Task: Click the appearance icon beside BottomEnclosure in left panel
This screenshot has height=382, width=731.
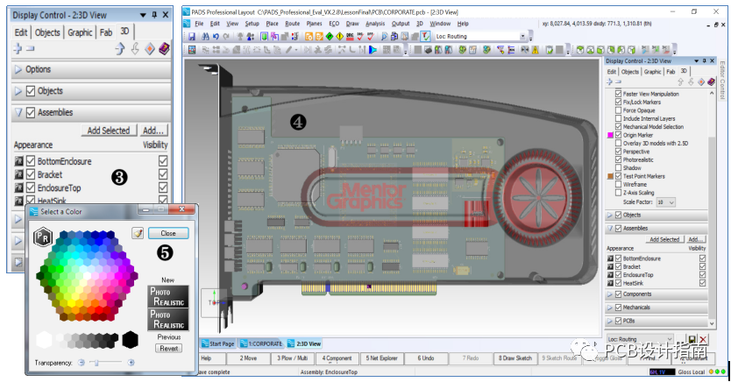Action: coord(18,161)
